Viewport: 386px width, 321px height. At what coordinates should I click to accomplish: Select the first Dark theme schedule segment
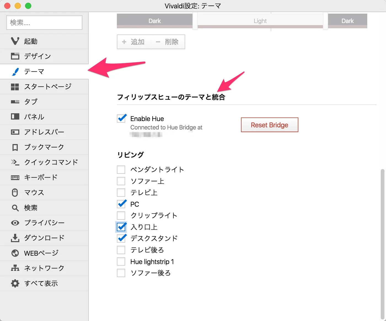pyautogui.click(x=155, y=21)
